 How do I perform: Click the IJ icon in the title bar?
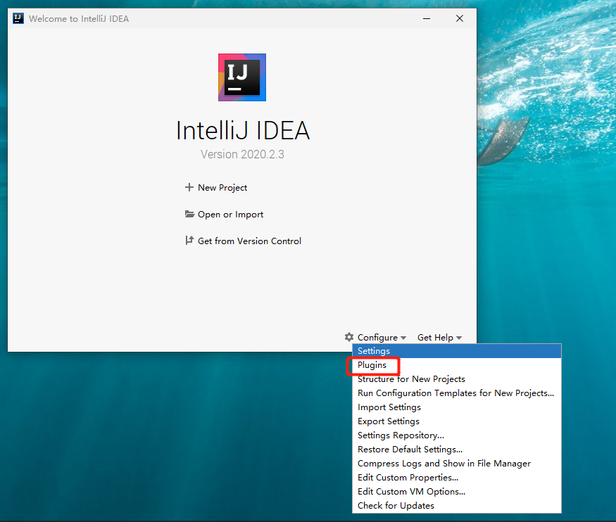tap(18, 18)
